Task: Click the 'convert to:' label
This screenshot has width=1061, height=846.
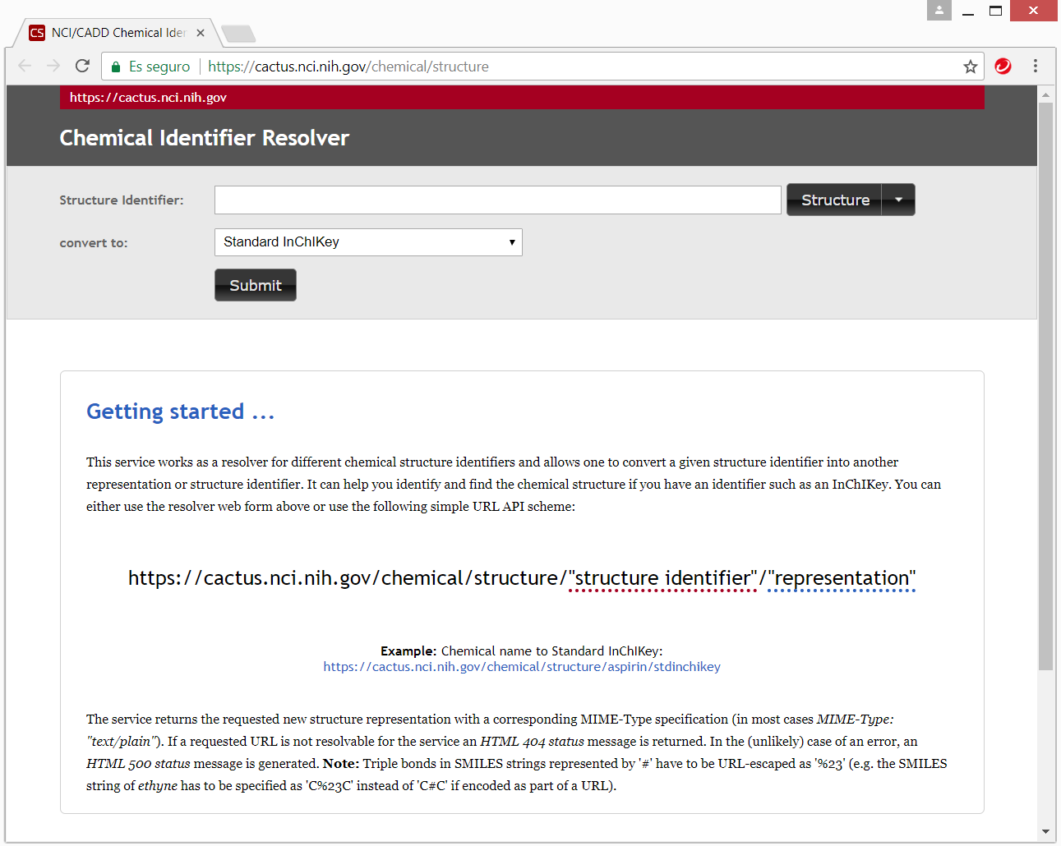Action: [x=94, y=243]
